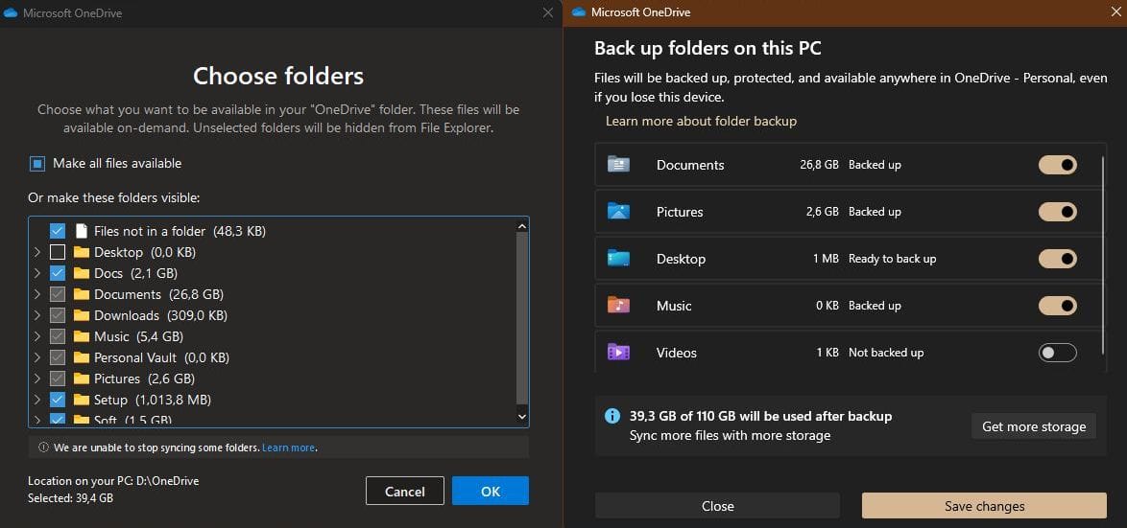
Task: Click the yellow Documents folder icon in tree
Action: (x=82, y=294)
